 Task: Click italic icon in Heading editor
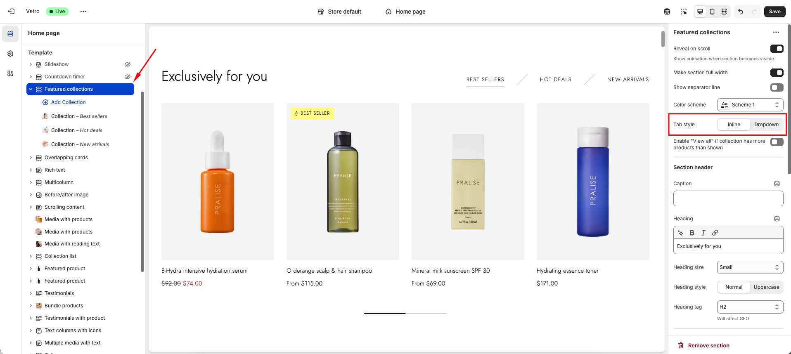tap(703, 233)
